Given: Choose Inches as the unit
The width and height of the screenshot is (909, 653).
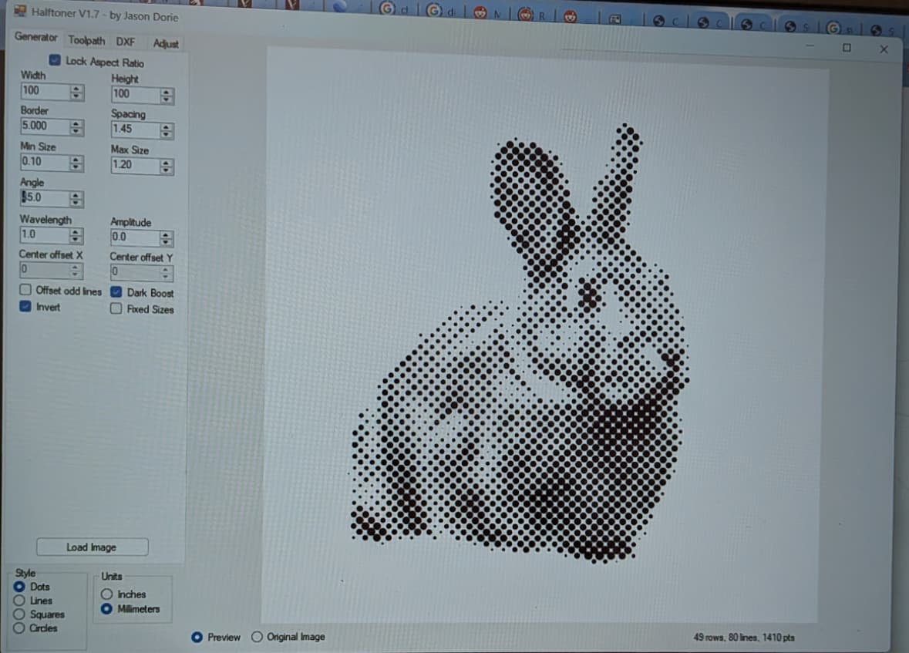Looking at the screenshot, I should (x=108, y=594).
